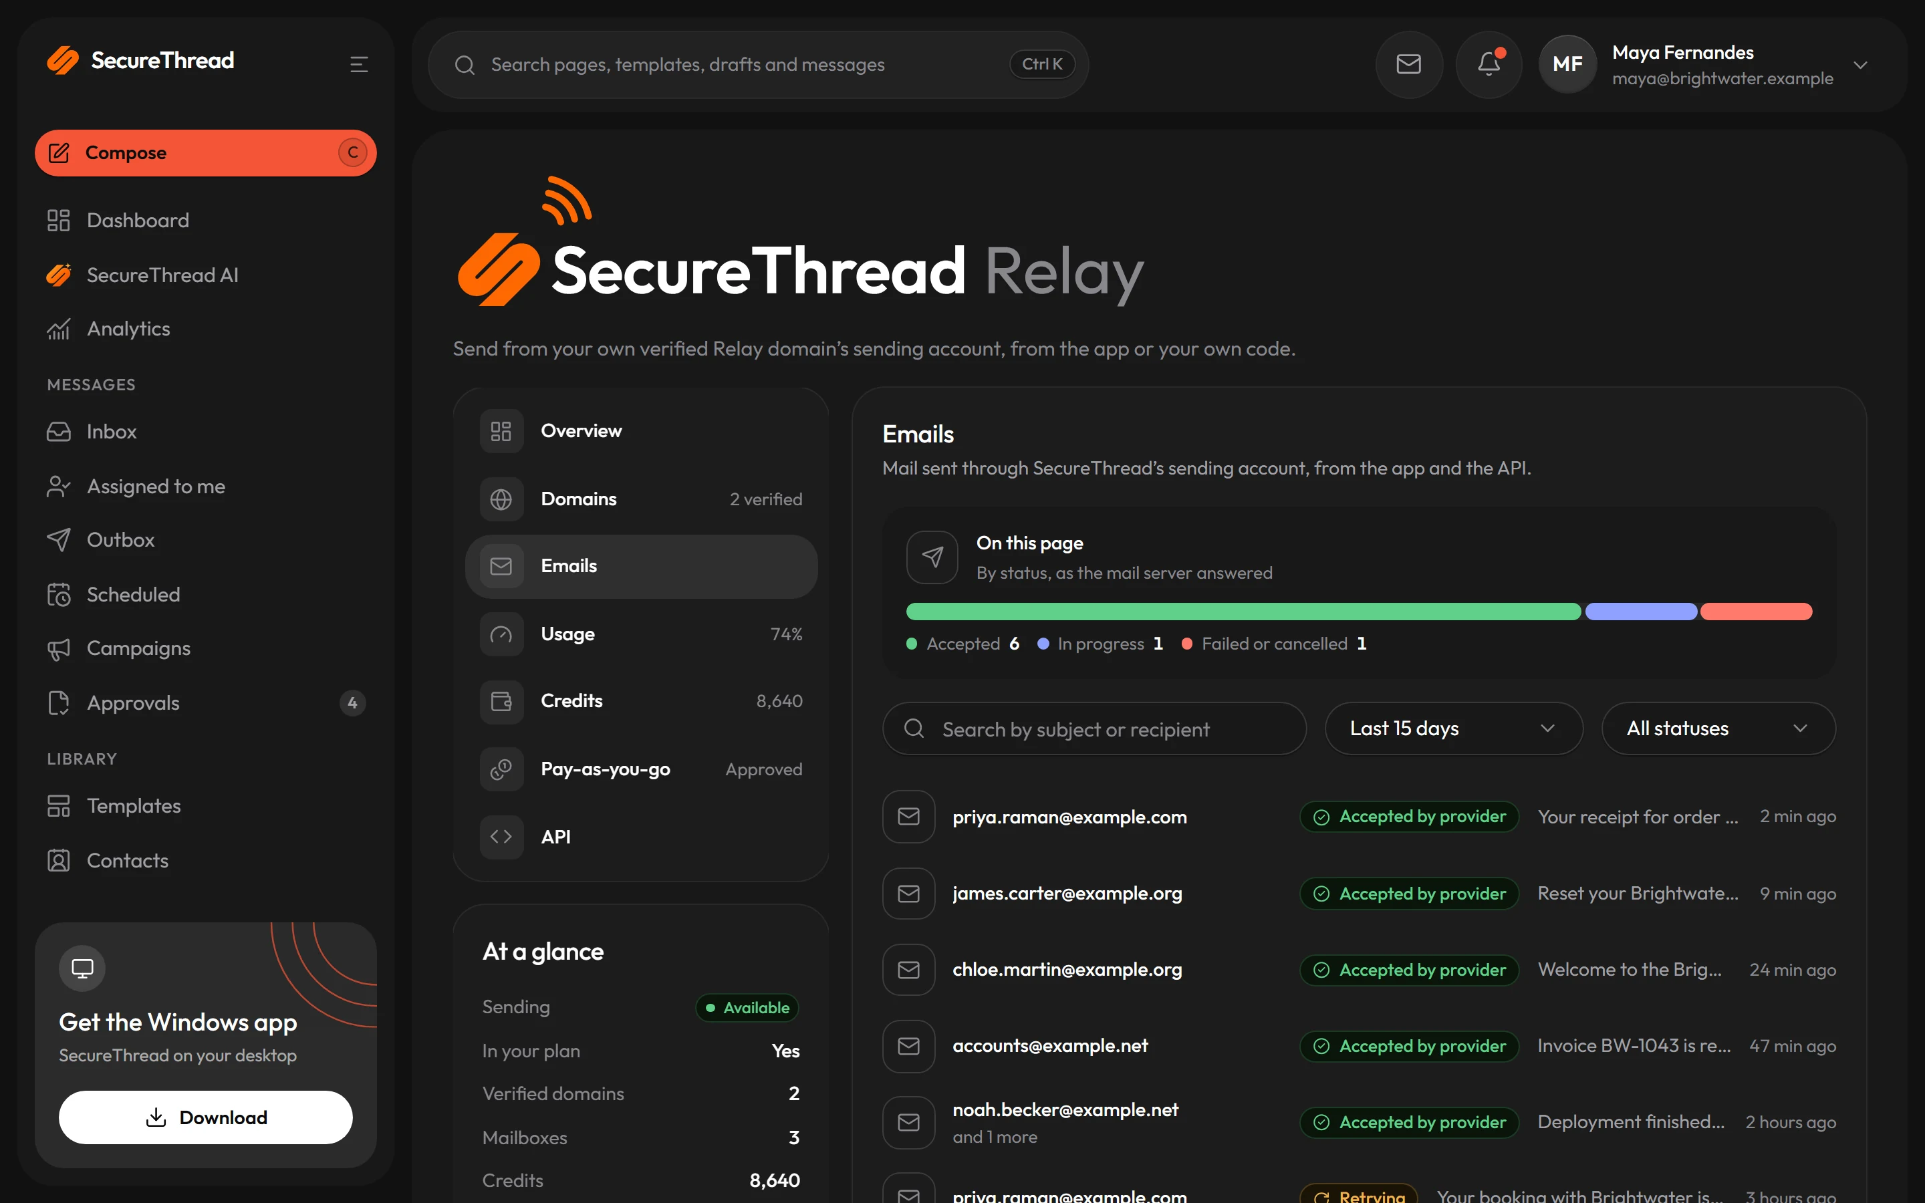Click the Templates layout icon
The width and height of the screenshot is (1925, 1203).
pyautogui.click(x=59, y=806)
